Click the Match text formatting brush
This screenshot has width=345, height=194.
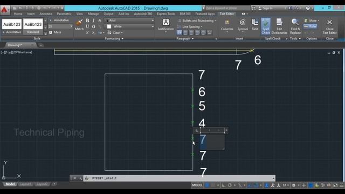click(x=79, y=25)
